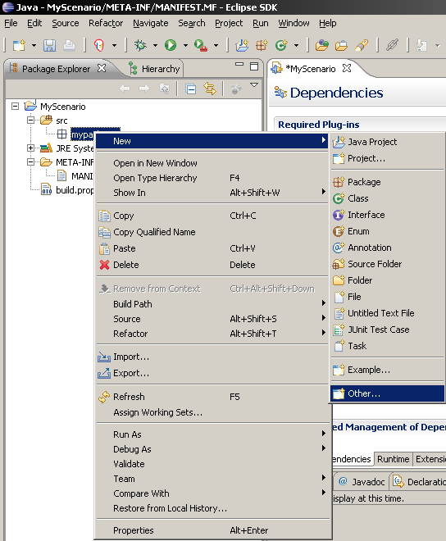Screen dimensions: 446x541
Task: Maximize the Package Explorer view
Action: (x=254, y=66)
